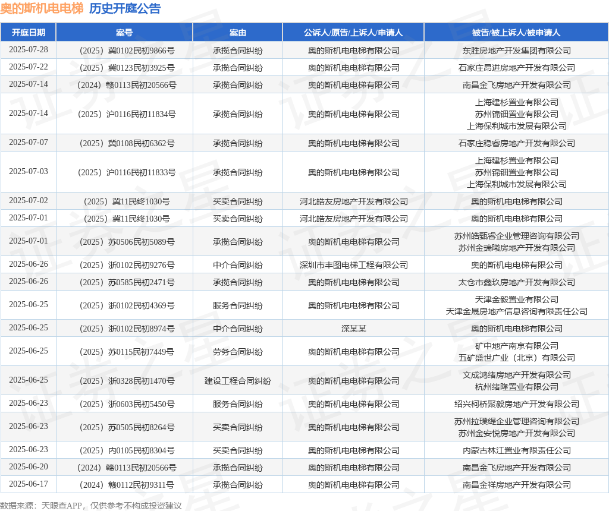Click defendant 苏州皓甄睿企业管理咨询有限公司
Image resolution: width=609 pixels, height=511 pixels.
pos(517,236)
